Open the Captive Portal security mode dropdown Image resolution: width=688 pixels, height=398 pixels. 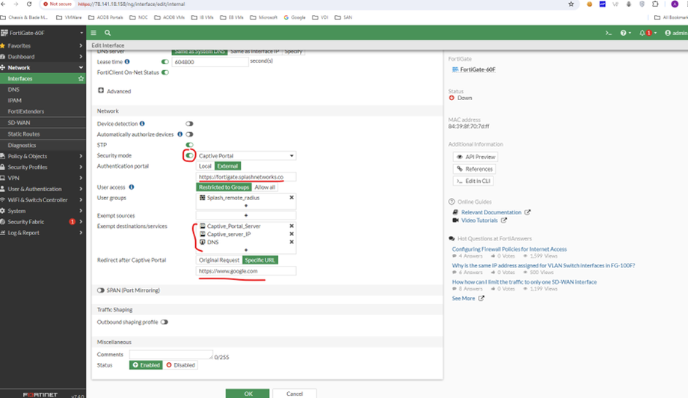(246, 155)
